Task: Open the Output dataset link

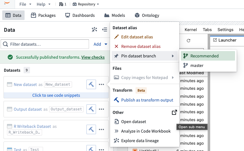Action: coord(28,109)
